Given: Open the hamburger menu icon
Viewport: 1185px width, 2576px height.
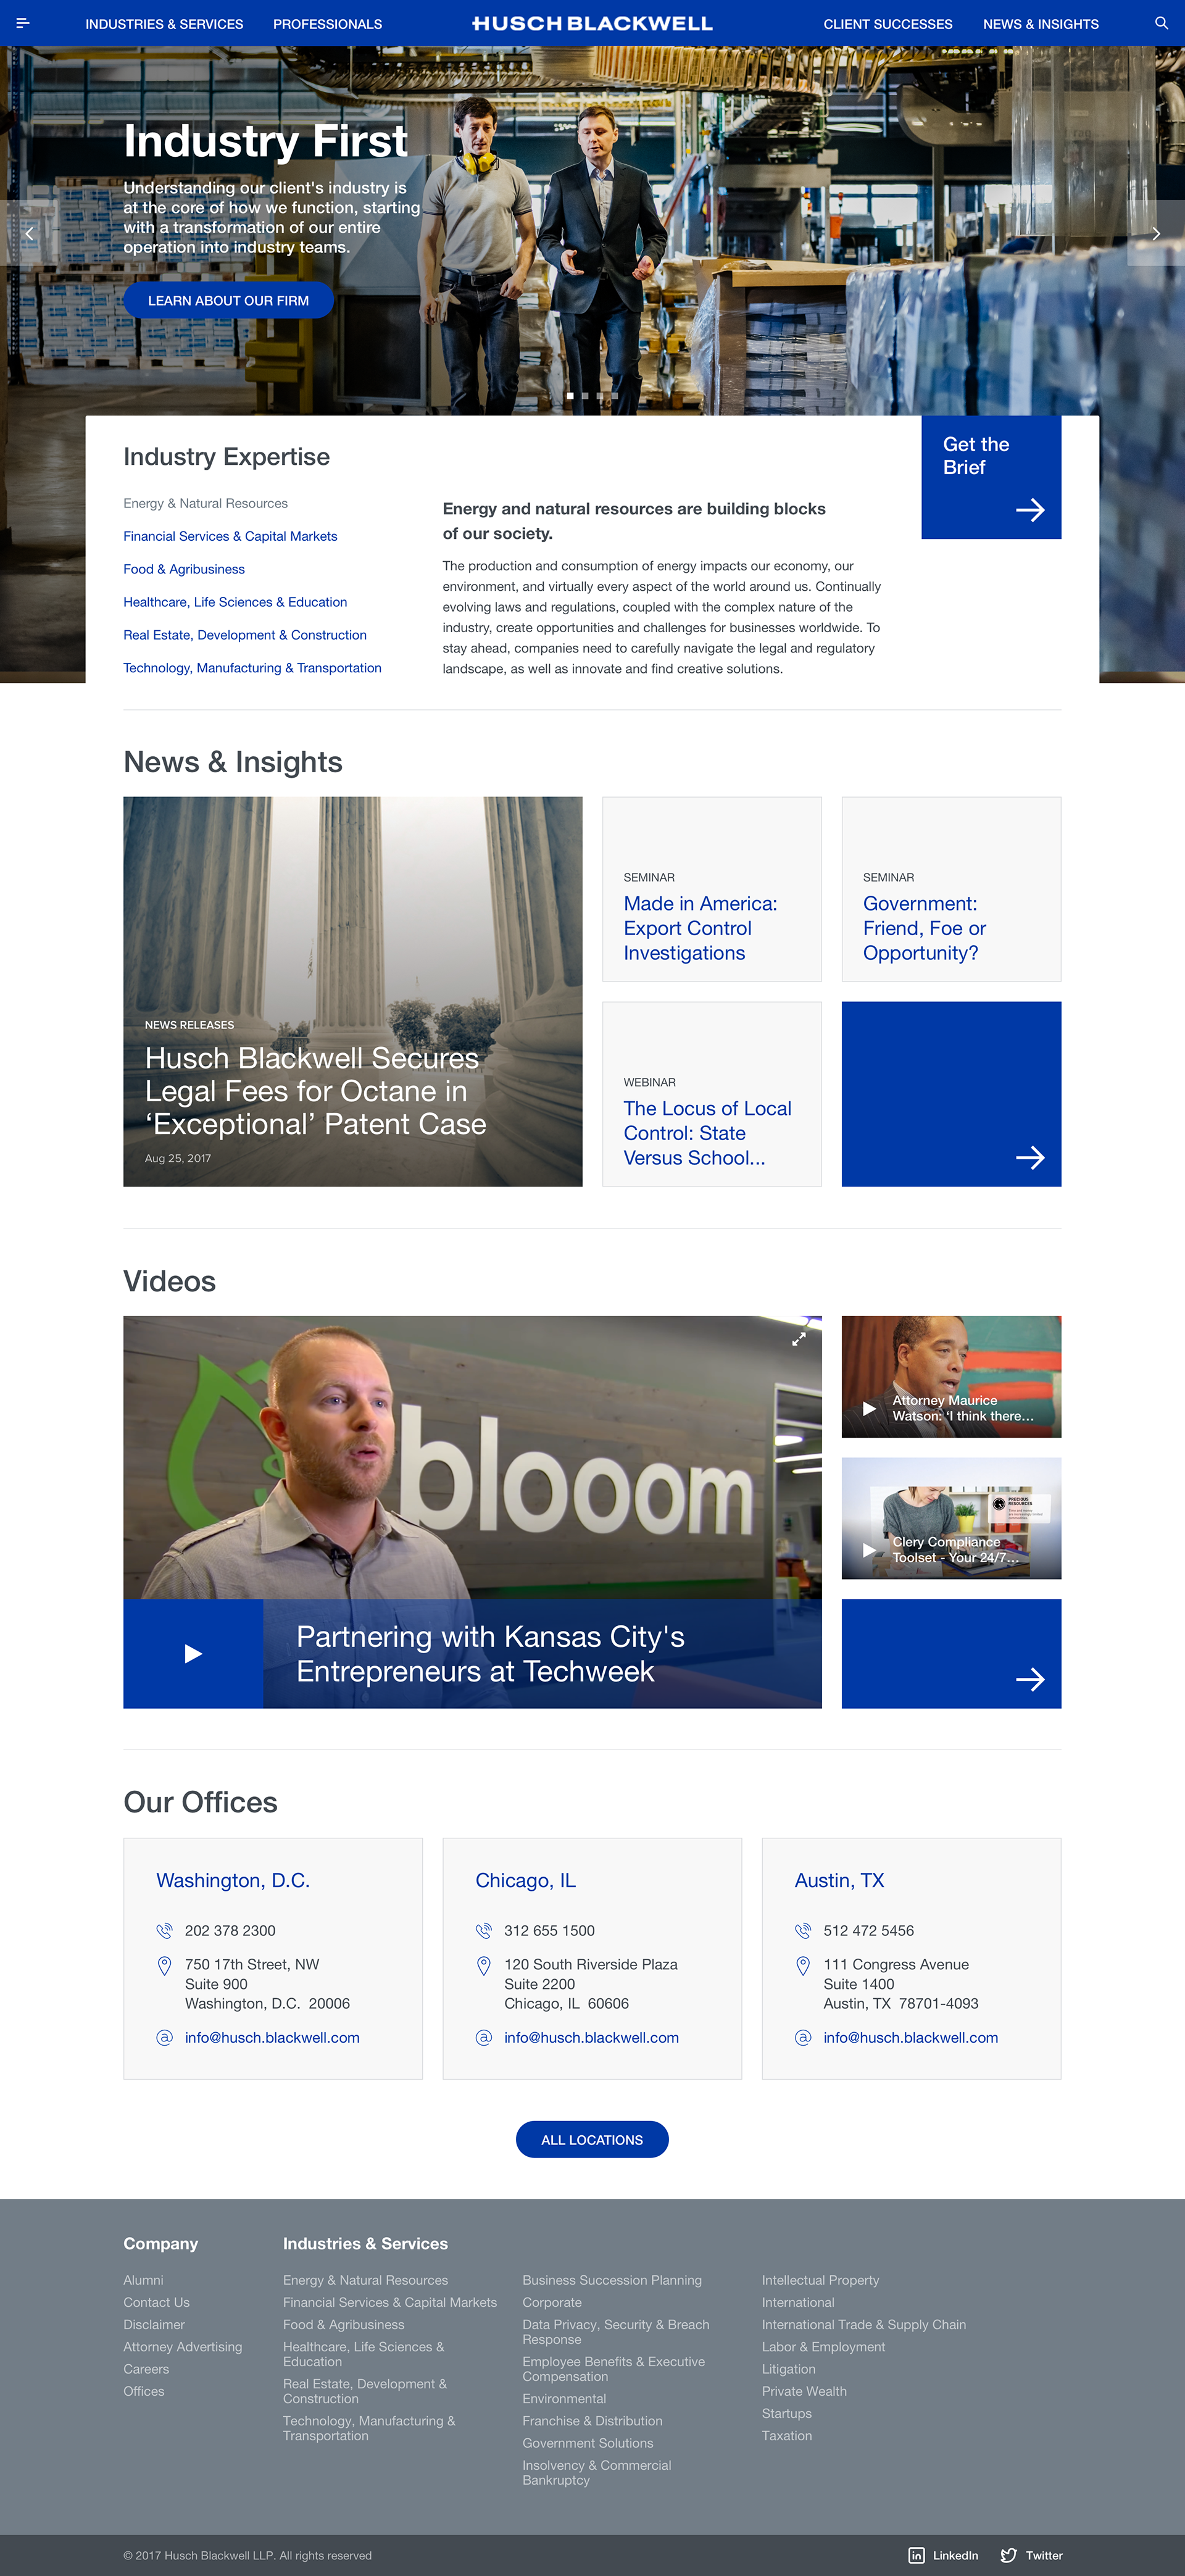Looking at the screenshot, I should (23, 23).
